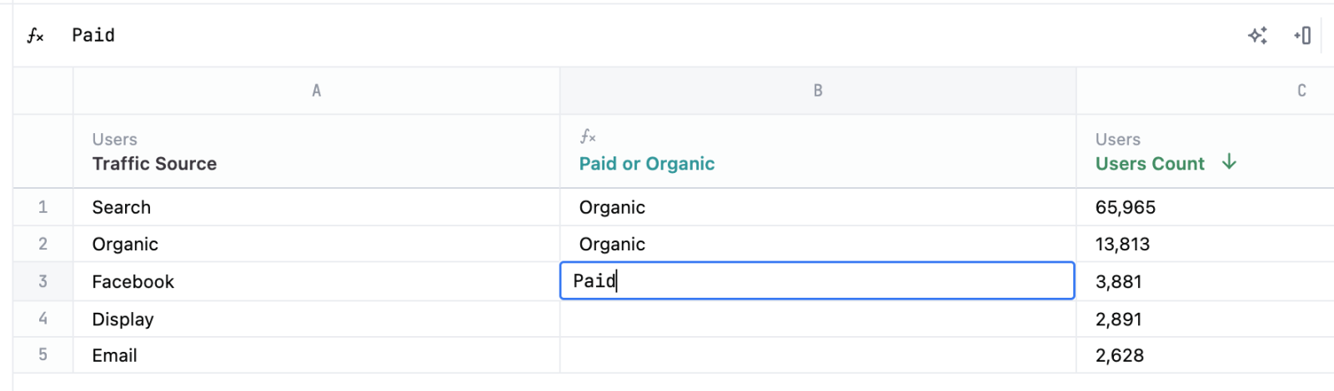Screen dimensions: 1334x391
Task: Click the active cell containing Paid
Action: (x=817, y=281)
